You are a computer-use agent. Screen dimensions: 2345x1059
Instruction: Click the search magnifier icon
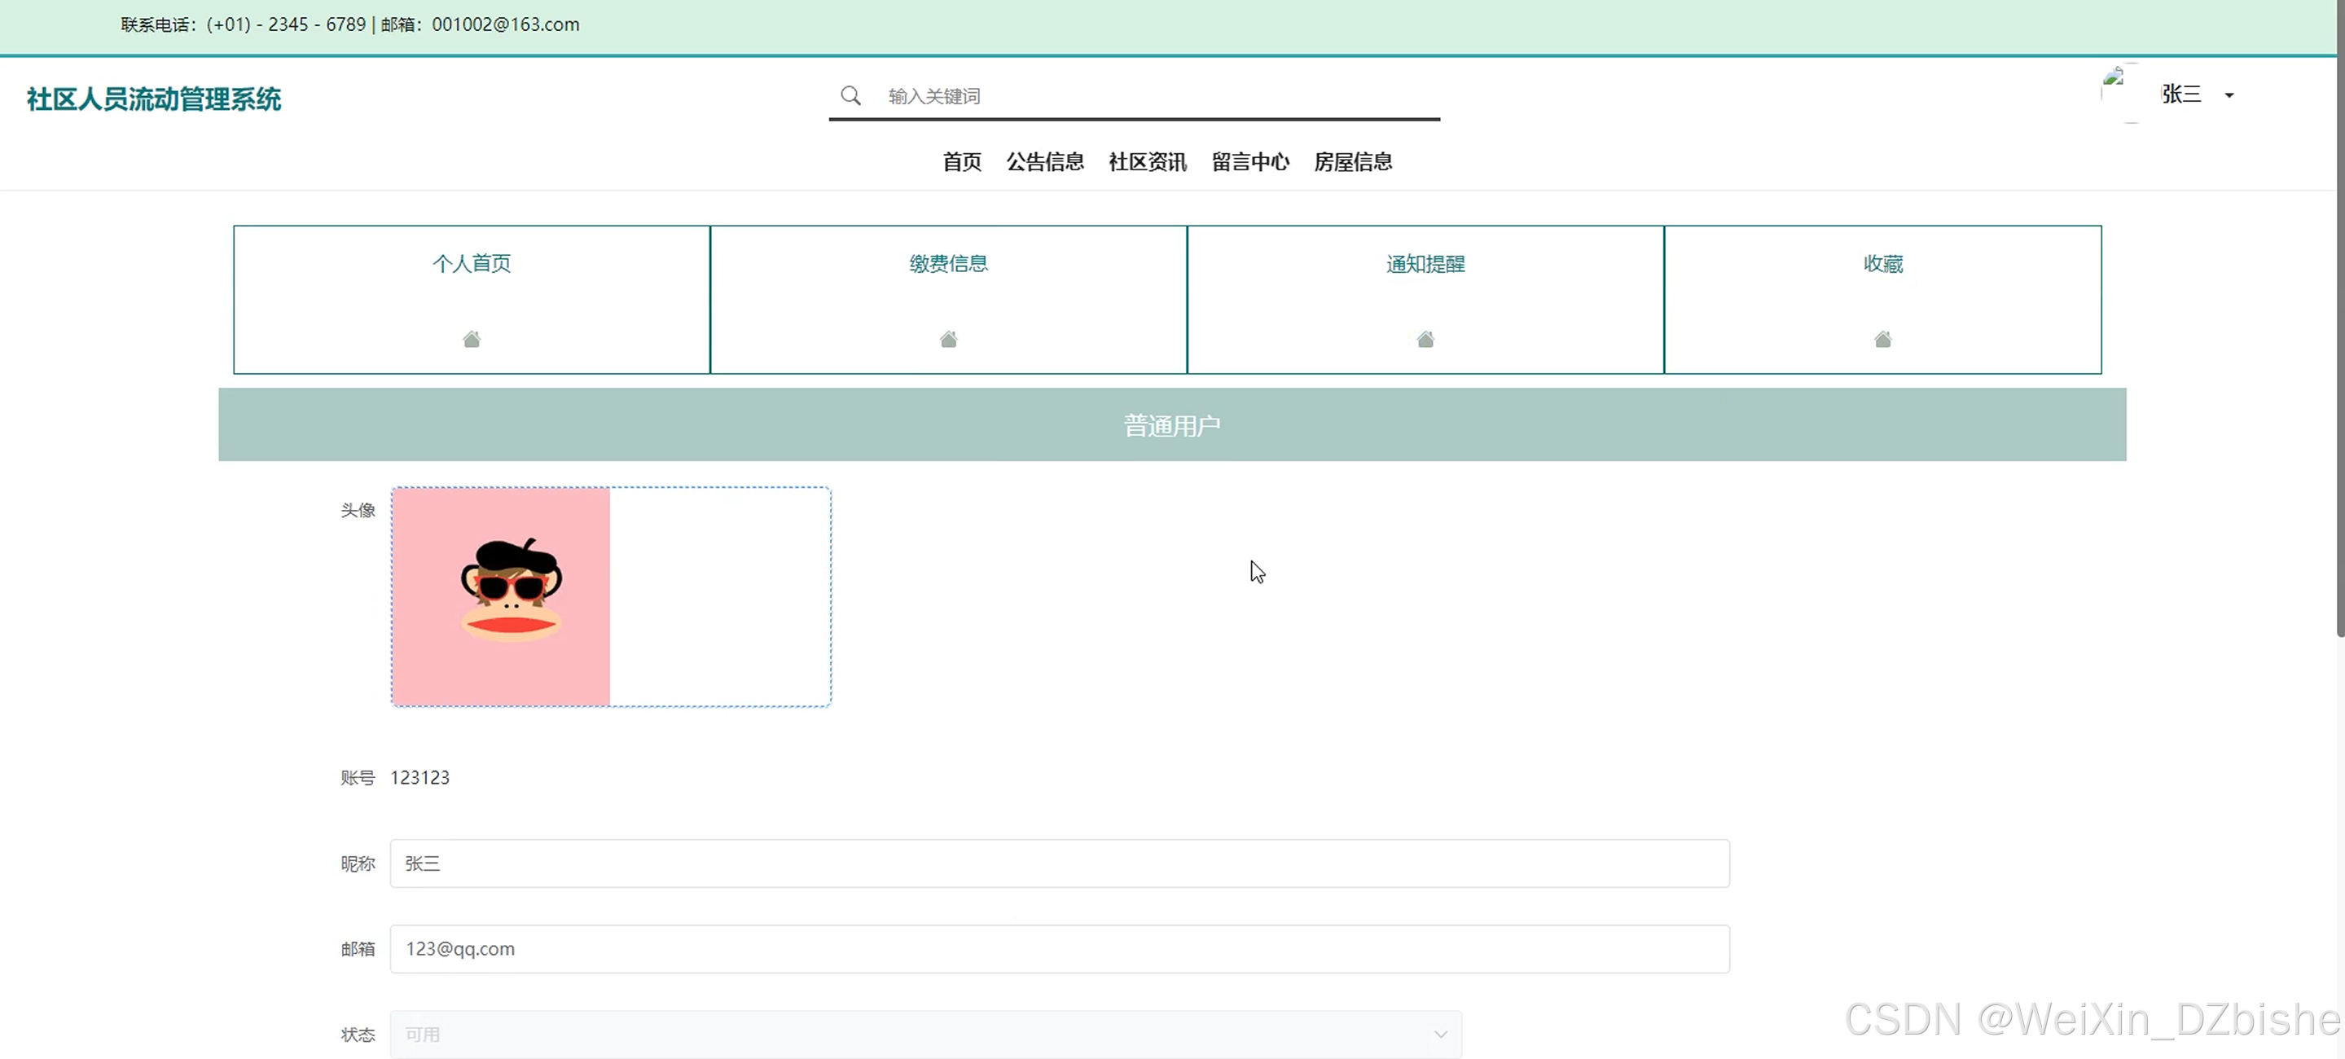[x=850, y=95]
